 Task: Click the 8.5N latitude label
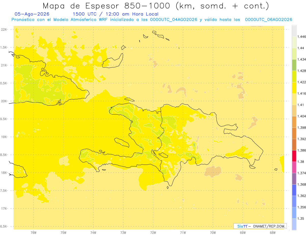coord(4,155)
